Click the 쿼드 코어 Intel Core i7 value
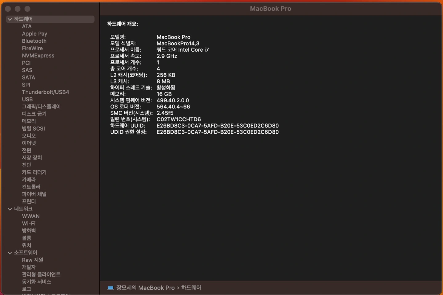 click(183, 50)
